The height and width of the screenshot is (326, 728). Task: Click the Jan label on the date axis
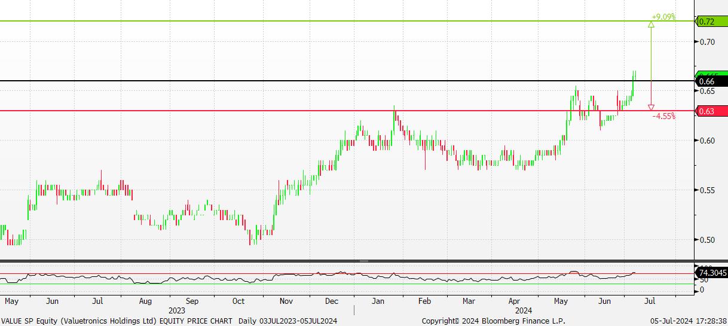coord(378,301)
